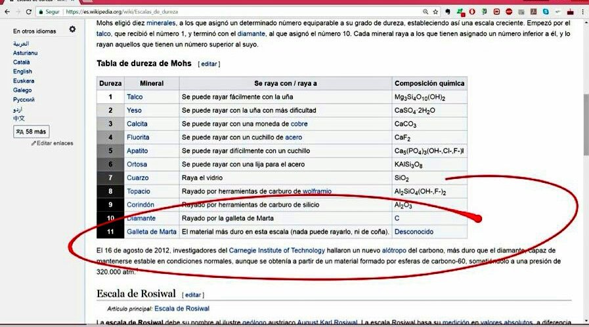
Task: Click the browser forward arrow
Action: click(x=18, y=12)
